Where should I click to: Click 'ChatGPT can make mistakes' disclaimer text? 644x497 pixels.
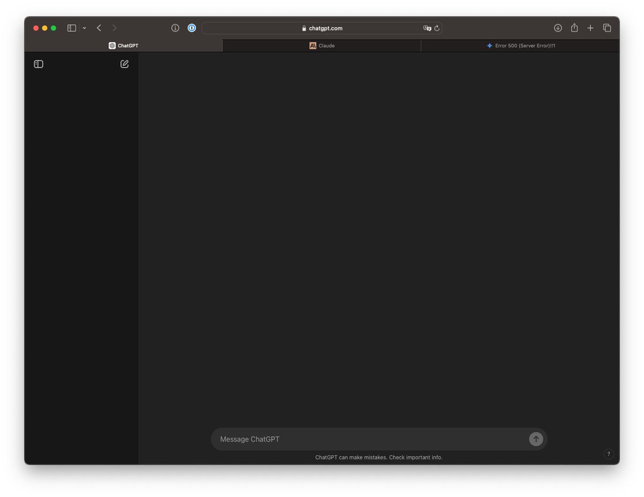(379, 457)
